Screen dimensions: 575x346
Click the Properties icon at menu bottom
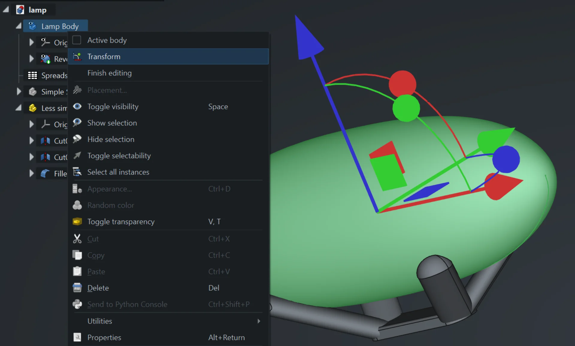[x=77, y=337]
